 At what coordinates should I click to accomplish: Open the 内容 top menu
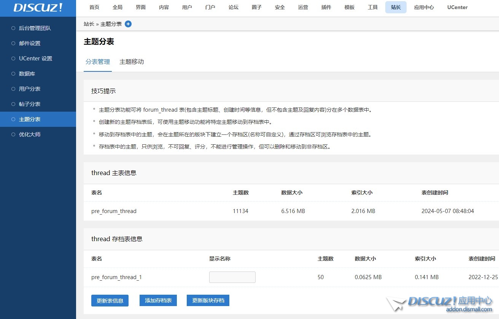tap(164, 7)
